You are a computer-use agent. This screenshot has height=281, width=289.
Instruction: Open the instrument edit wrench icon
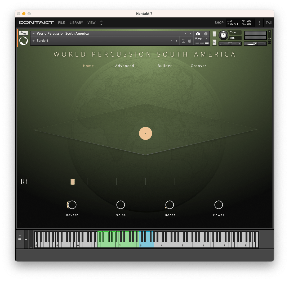(23, 33)
